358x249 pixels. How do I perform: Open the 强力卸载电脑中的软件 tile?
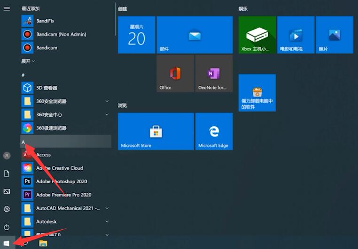tap(257, 93)
